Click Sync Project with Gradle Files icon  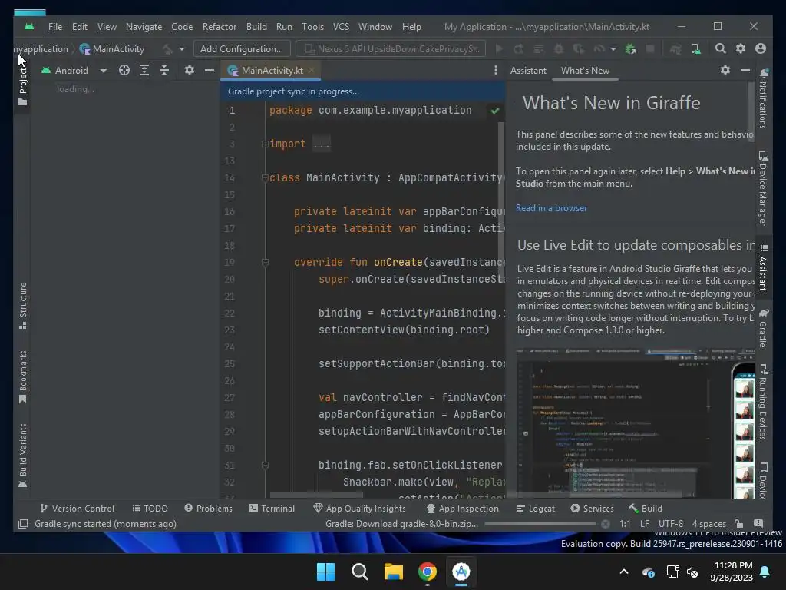pos(675,48)
